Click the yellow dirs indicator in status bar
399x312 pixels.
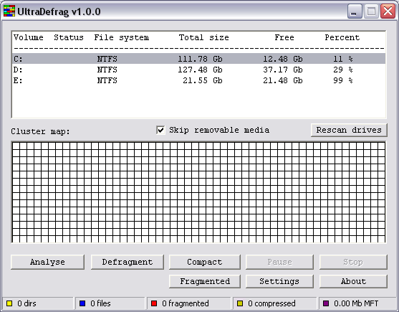[9, 303]
